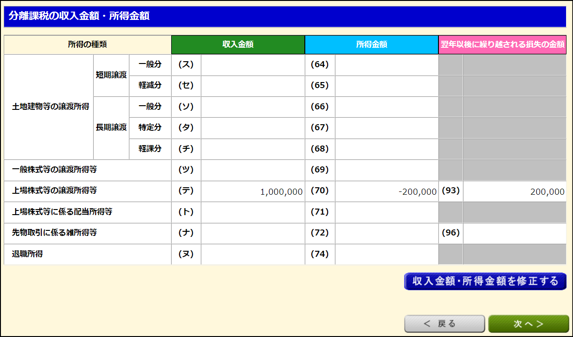This screenshot has height=337, width=573.
Task: Select the 1,000,000 income amount cell
Action: (x=253, y=191)
